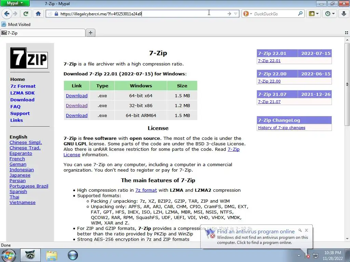The image size is (350, 262).
Task: Open the Links sidebar link
Action: pos(16,120)
